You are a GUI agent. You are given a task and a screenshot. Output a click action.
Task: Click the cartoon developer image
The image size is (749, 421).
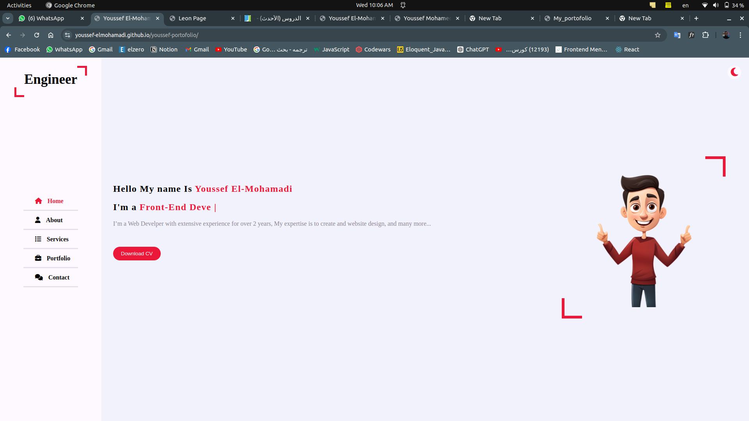644,241
